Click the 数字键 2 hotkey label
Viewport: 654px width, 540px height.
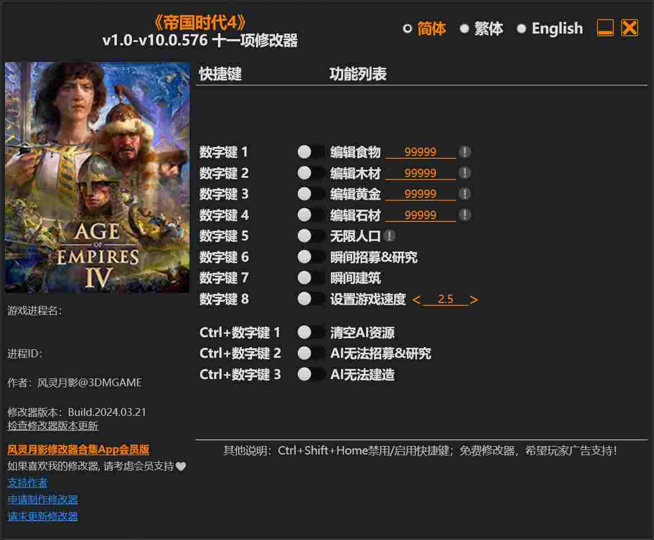point(224,173)
